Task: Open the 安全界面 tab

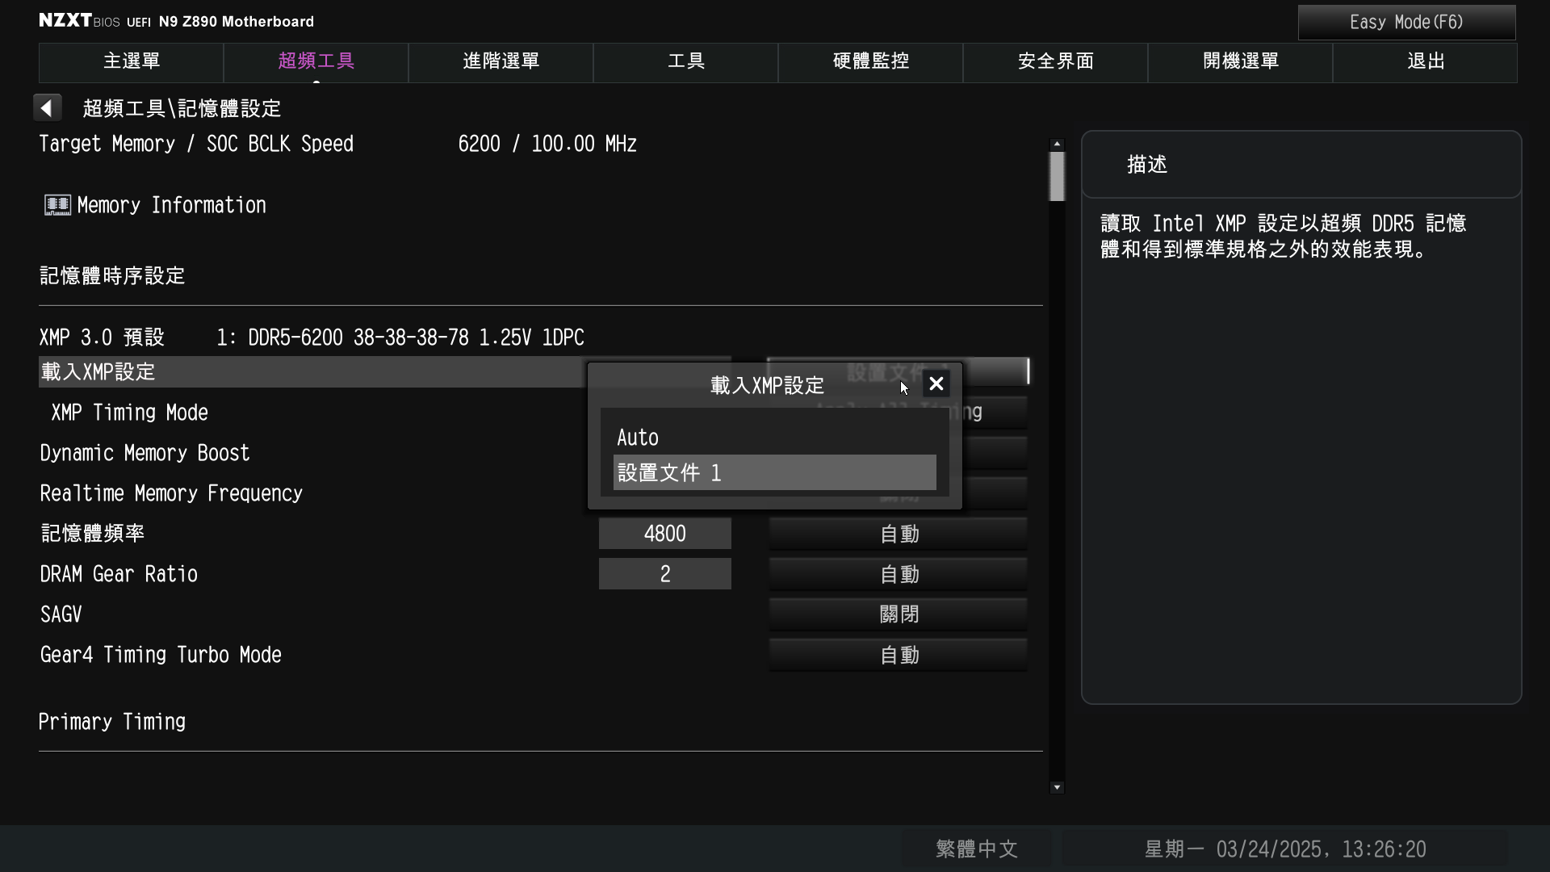Action: pos(1056,62)
